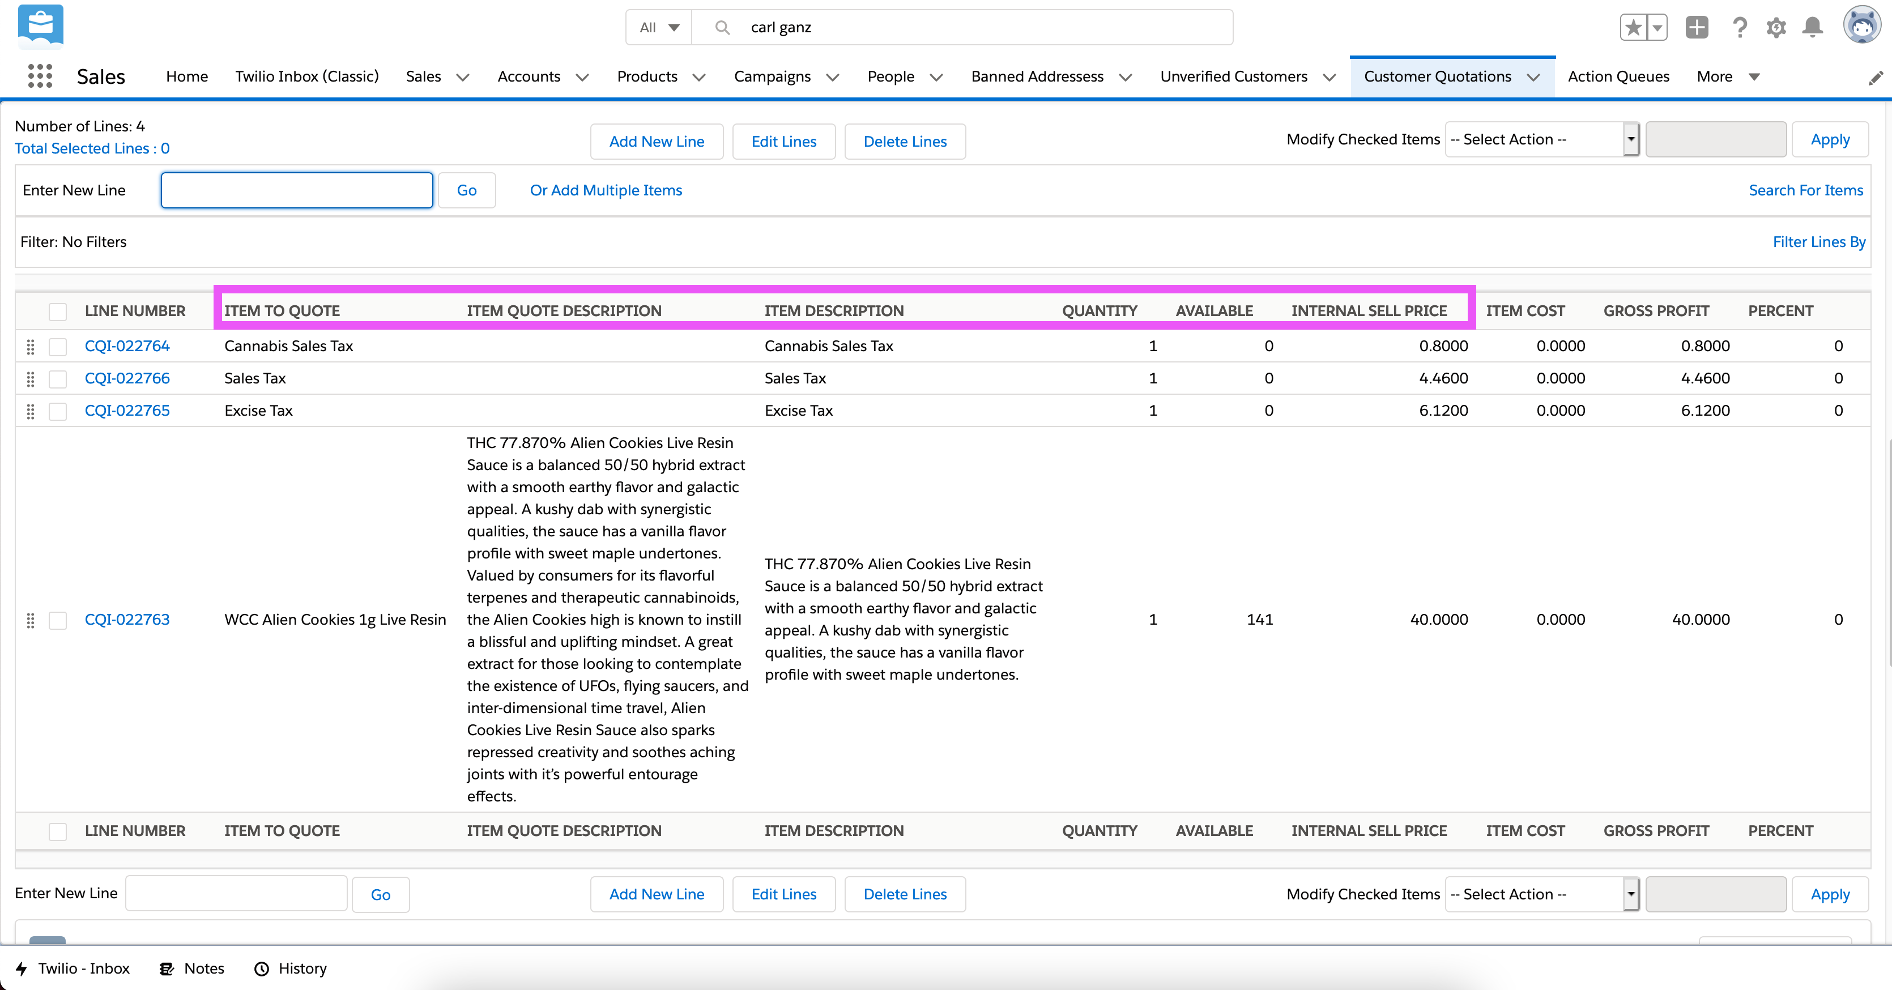Click the Filter Lines By link
Image resolution: width=1892 pixels, height=990 pixels.
[x=1818, y=242]
